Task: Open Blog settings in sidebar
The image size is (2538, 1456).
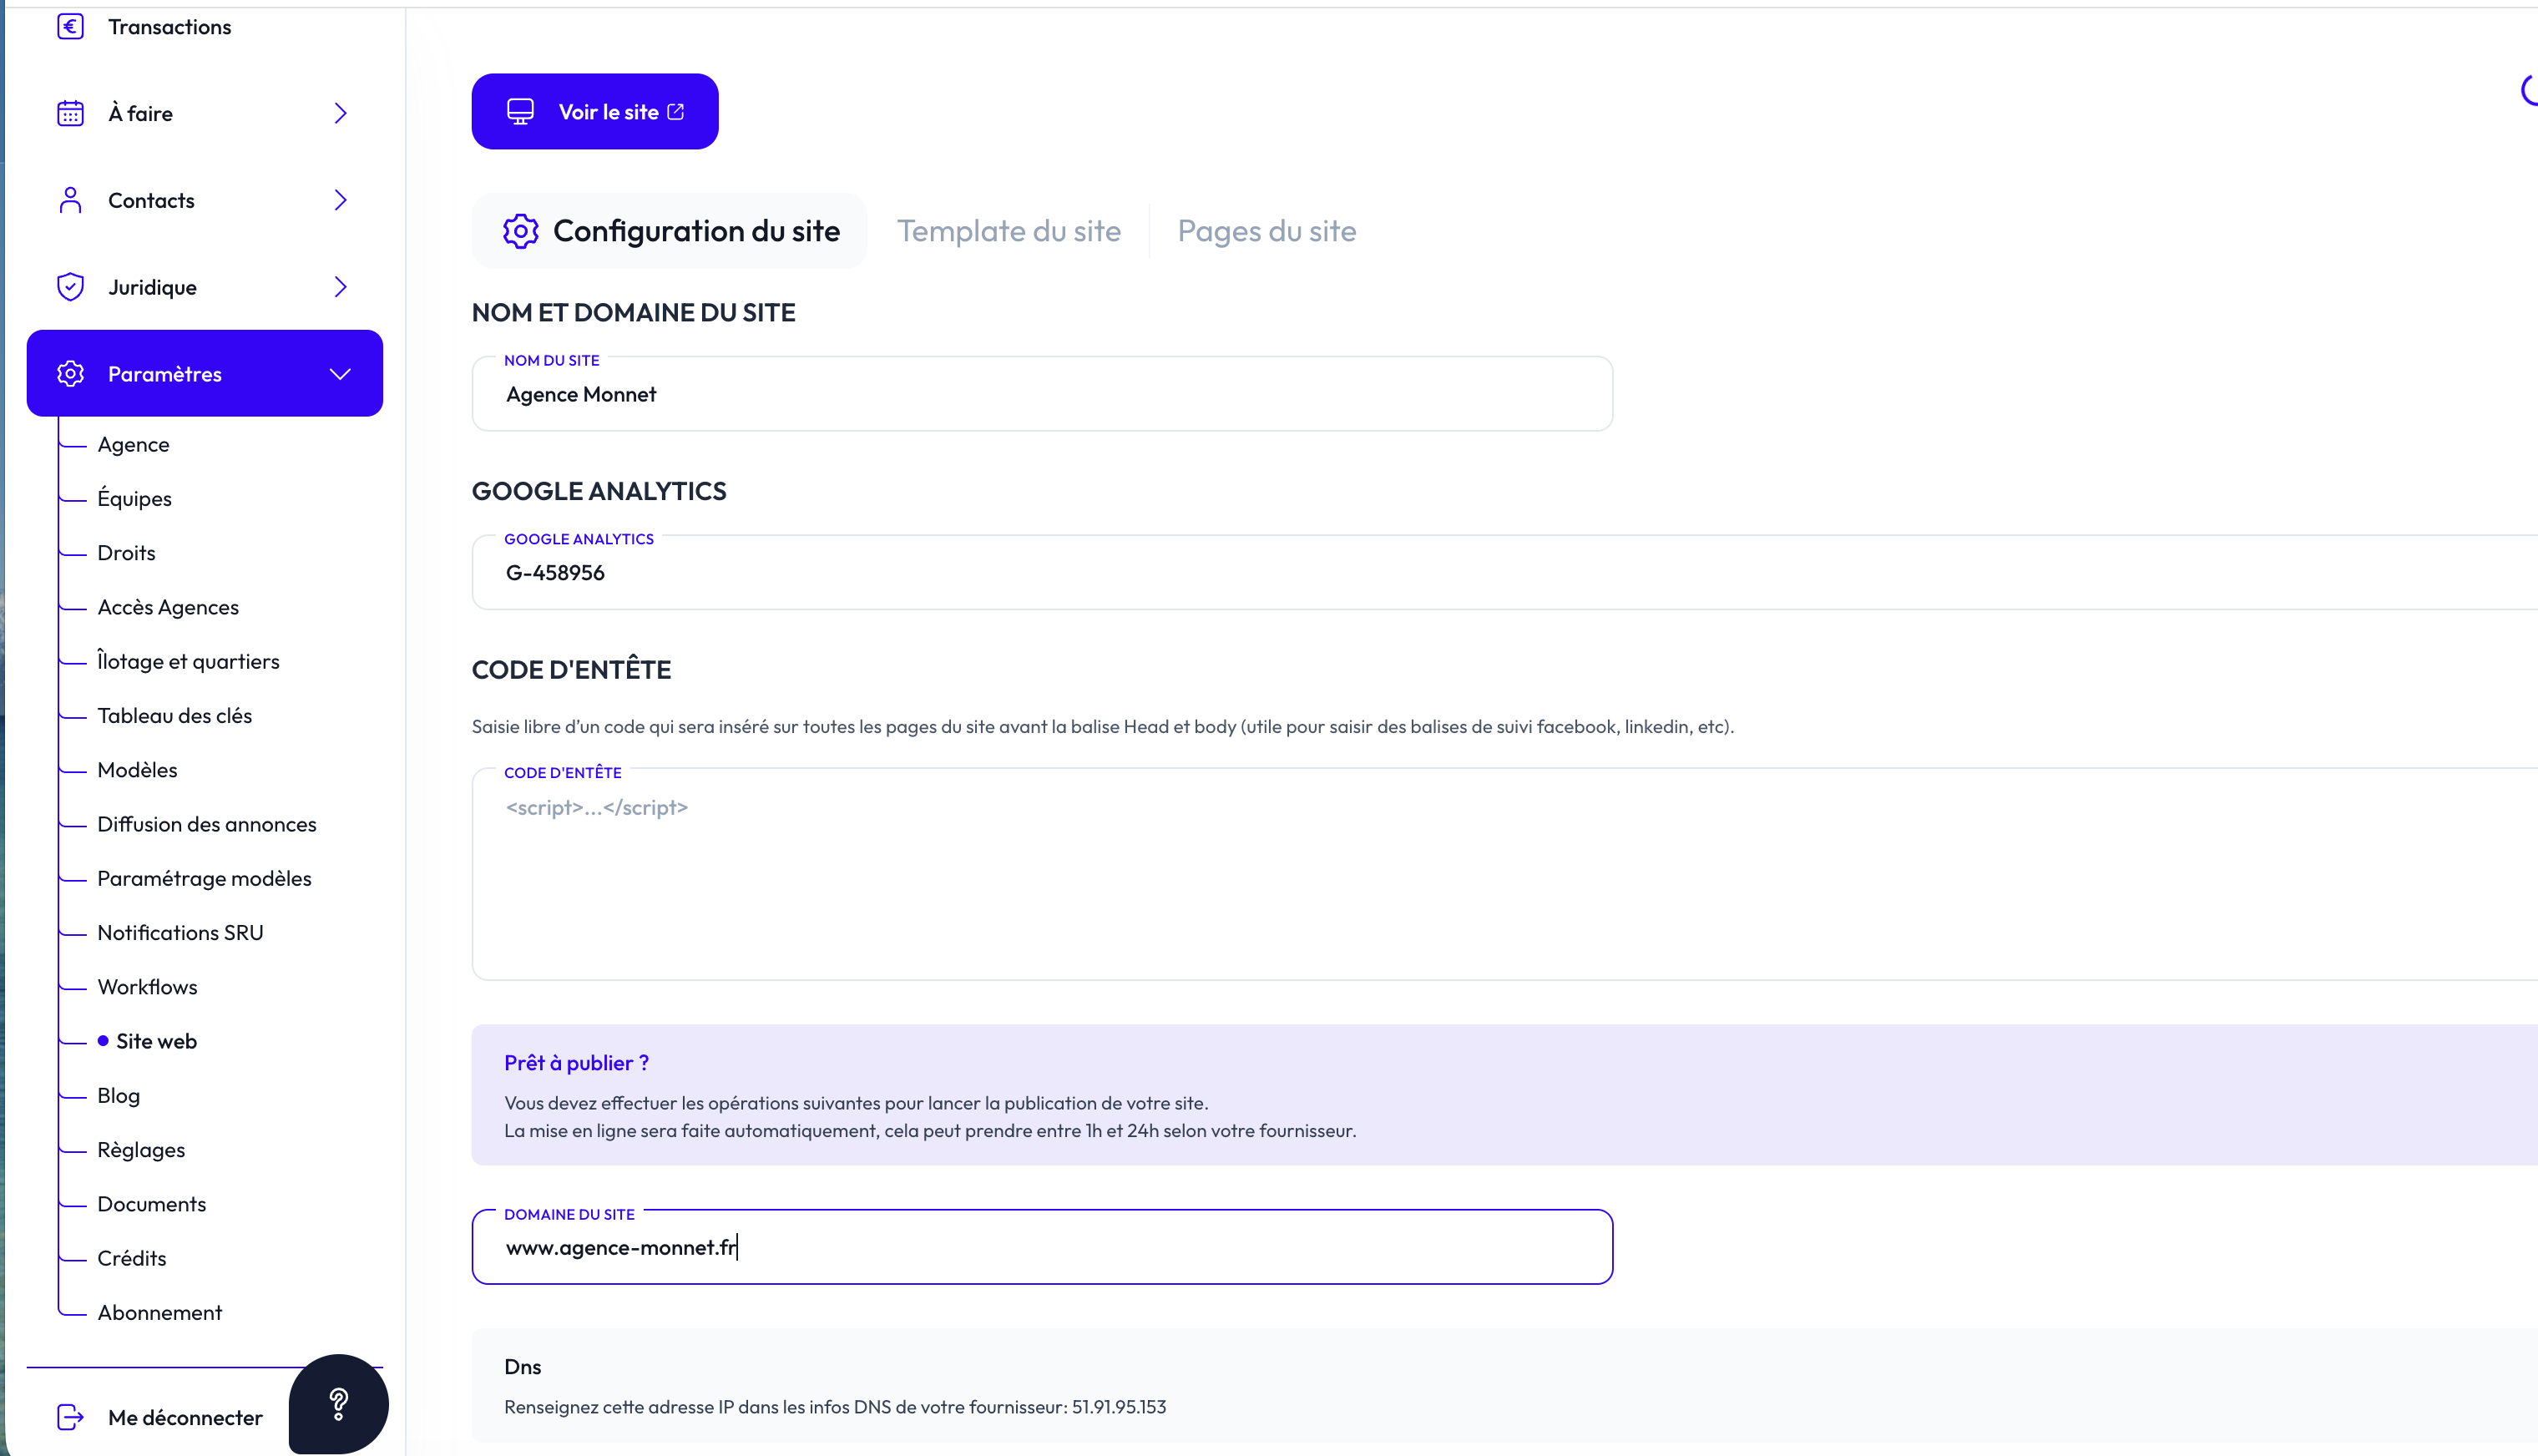Action: (x=118, y=1095)
